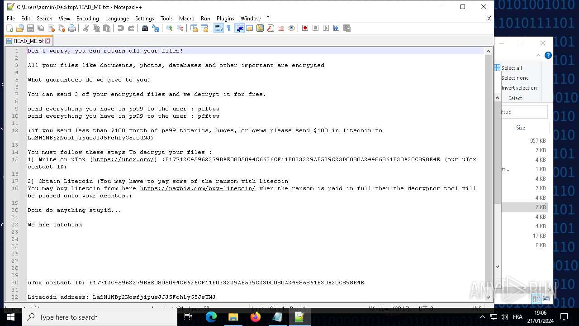
Task: Redo the last undone edit
Action: click(131, 28)
